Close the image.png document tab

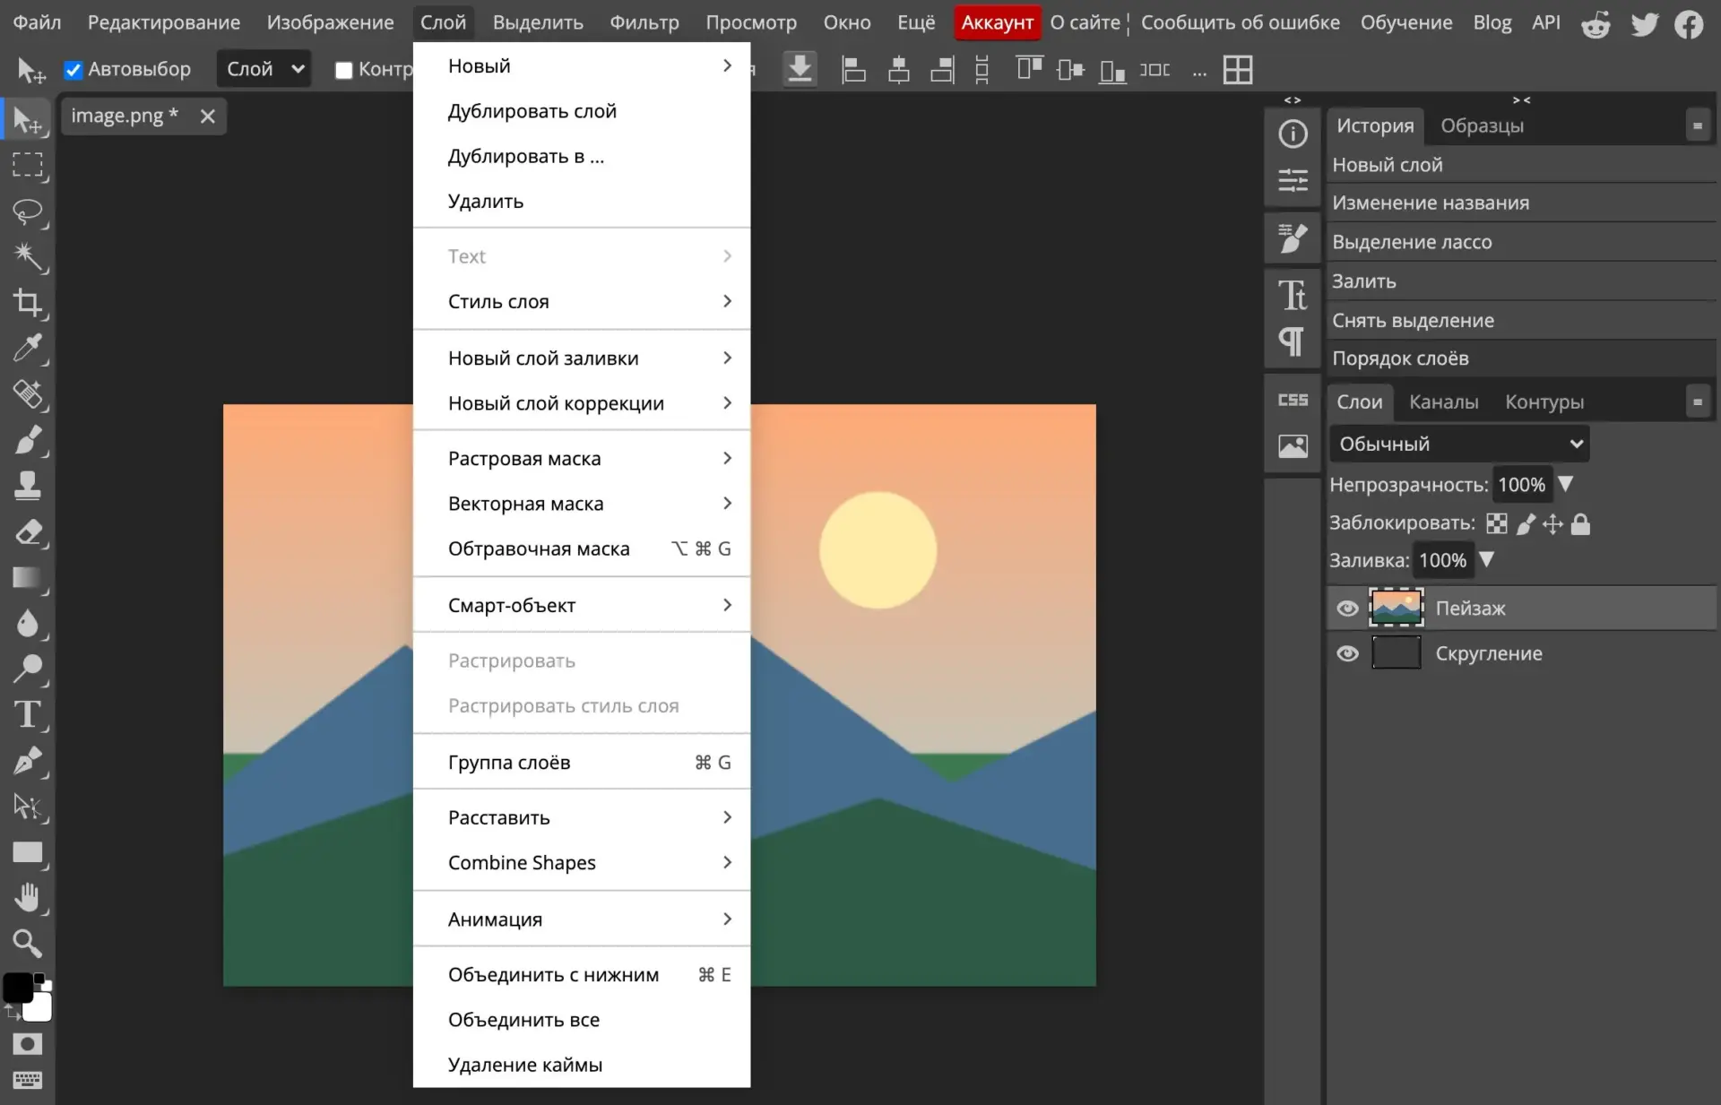point(207,117)
